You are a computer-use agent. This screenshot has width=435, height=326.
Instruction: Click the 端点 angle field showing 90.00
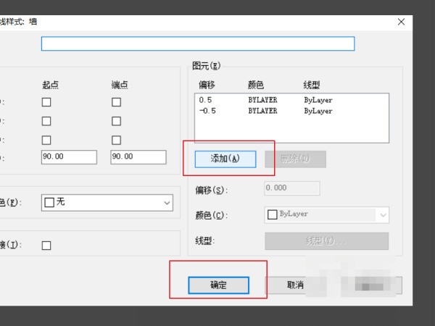pos(138,157)
